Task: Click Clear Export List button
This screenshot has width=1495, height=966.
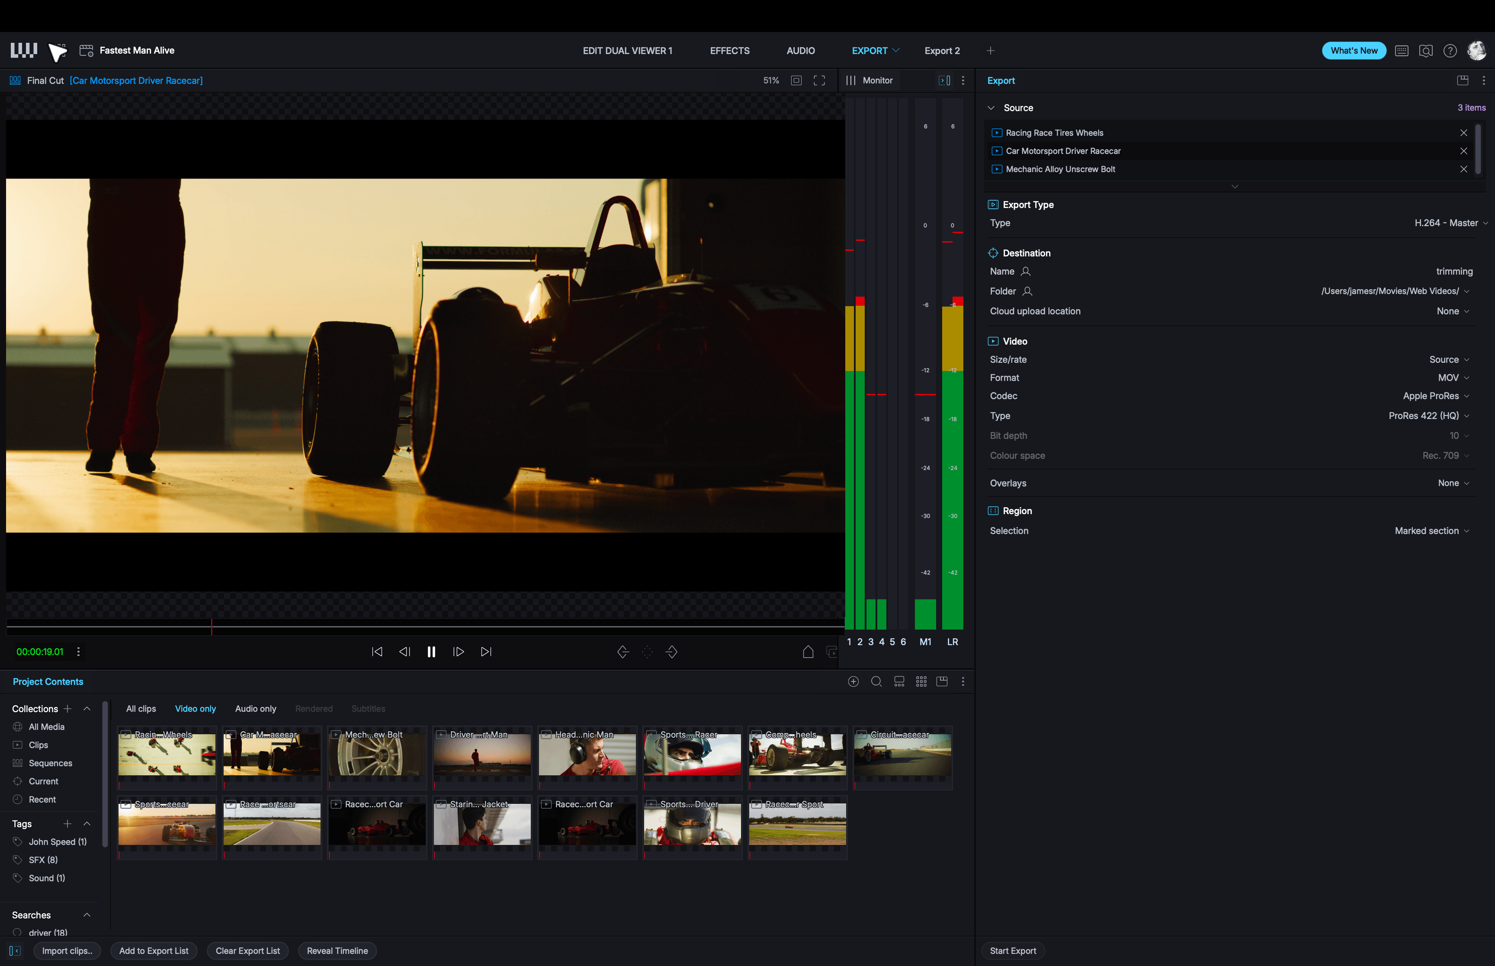Action: [x=248, y=951]
